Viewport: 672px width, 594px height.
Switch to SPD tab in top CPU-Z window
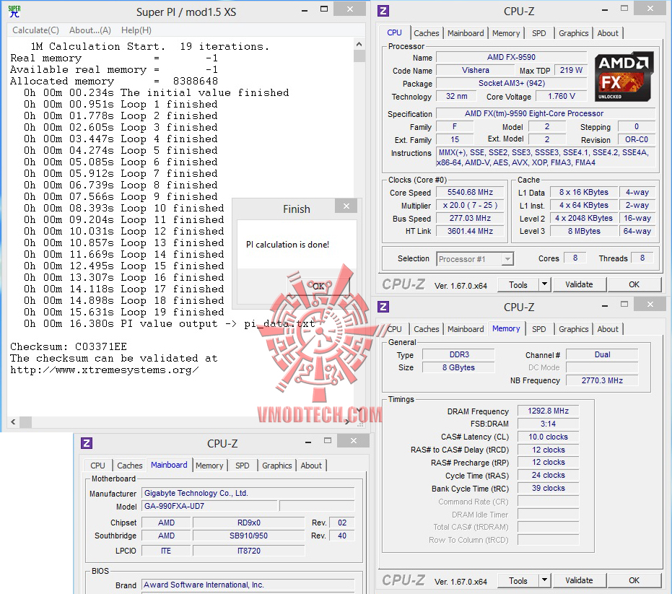point(538,33)
